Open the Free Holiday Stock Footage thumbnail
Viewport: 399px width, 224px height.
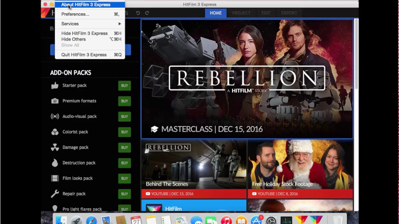pos(300,164)
